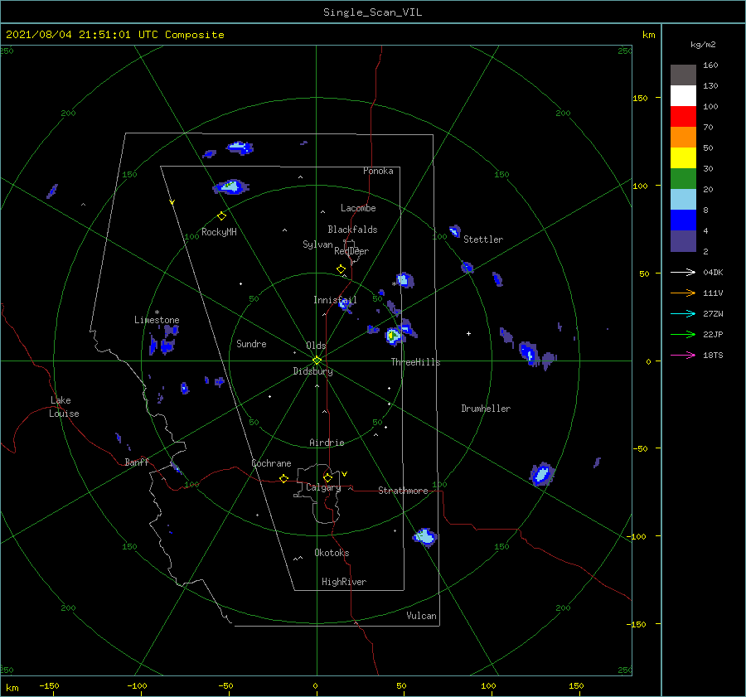The width and height of the screenshot is (746, 697).
Task: Click the Ponoka town label
Action: (378, 171)
